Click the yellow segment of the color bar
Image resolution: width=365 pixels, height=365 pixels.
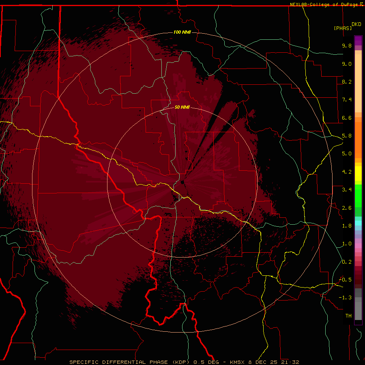click(x=358, y=174)
